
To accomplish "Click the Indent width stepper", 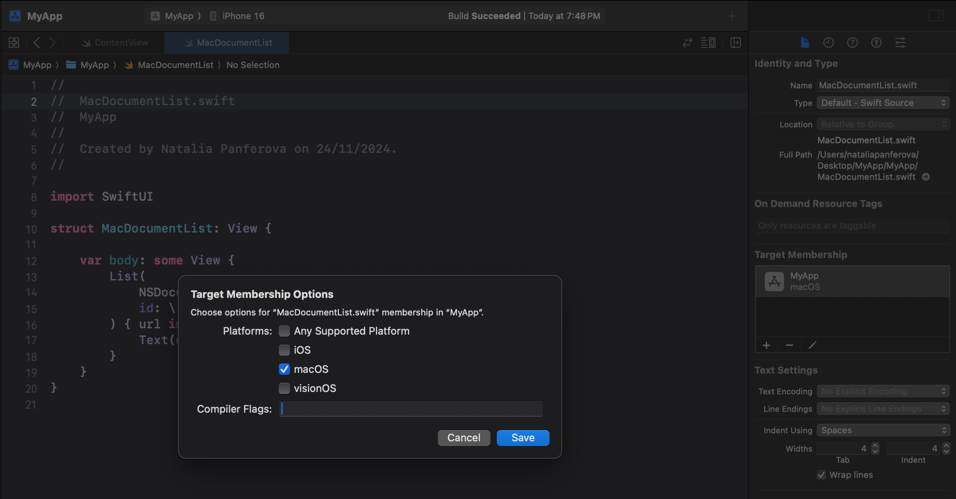I will 946,448.
